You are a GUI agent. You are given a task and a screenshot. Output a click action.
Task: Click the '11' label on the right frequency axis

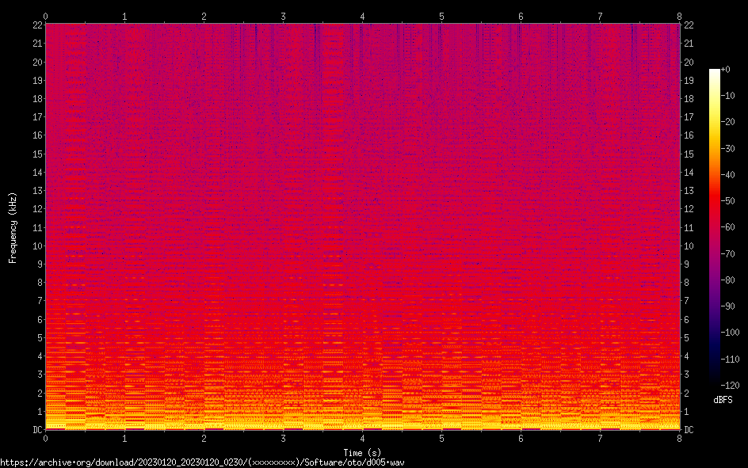pos(689,227)
